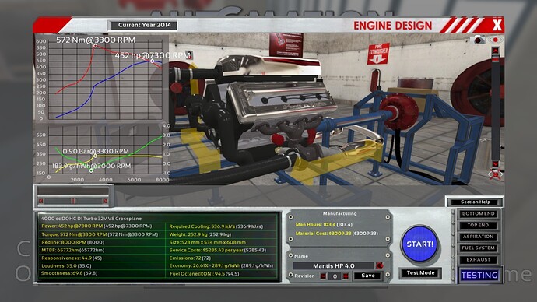Increase revision with the plus button
The image size is (537, 302).
[346, 276]
